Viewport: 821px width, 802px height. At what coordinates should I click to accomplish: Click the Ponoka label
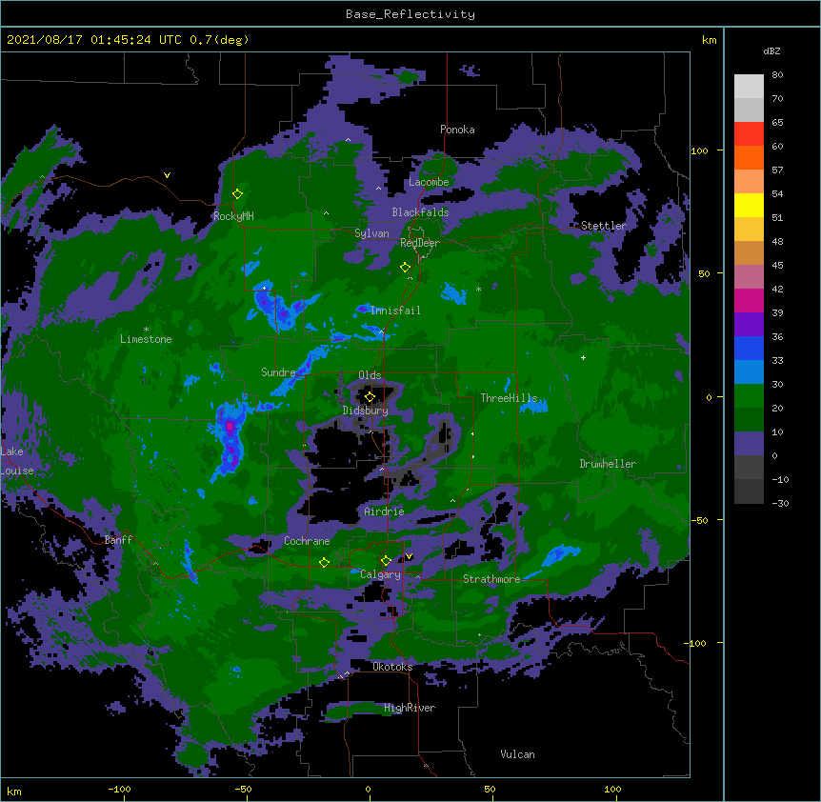(x=457, y=130)
